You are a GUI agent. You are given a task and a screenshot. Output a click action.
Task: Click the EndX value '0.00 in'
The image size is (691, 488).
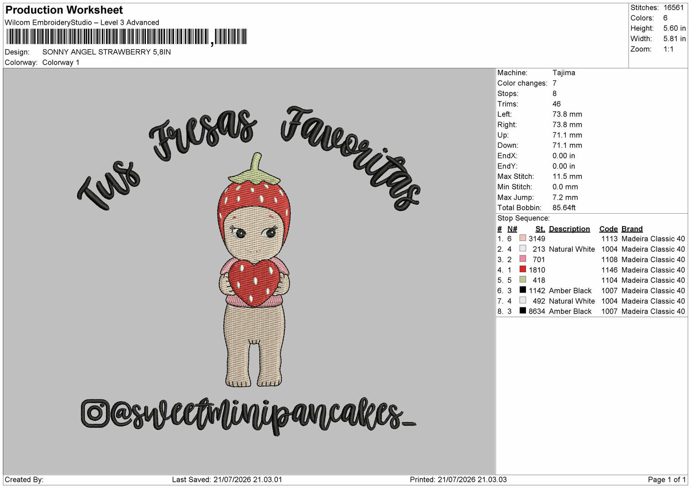[x=564, y=156]
